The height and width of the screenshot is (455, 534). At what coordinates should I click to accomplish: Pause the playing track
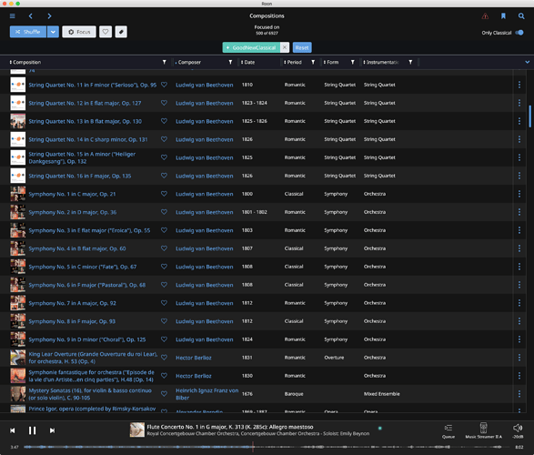coord(32,430)
